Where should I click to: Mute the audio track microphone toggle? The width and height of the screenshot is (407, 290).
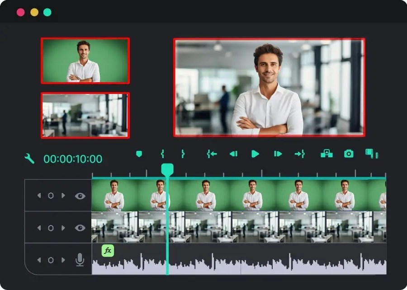[80, 260]
